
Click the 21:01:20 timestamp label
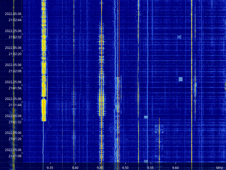coord(15,139)
